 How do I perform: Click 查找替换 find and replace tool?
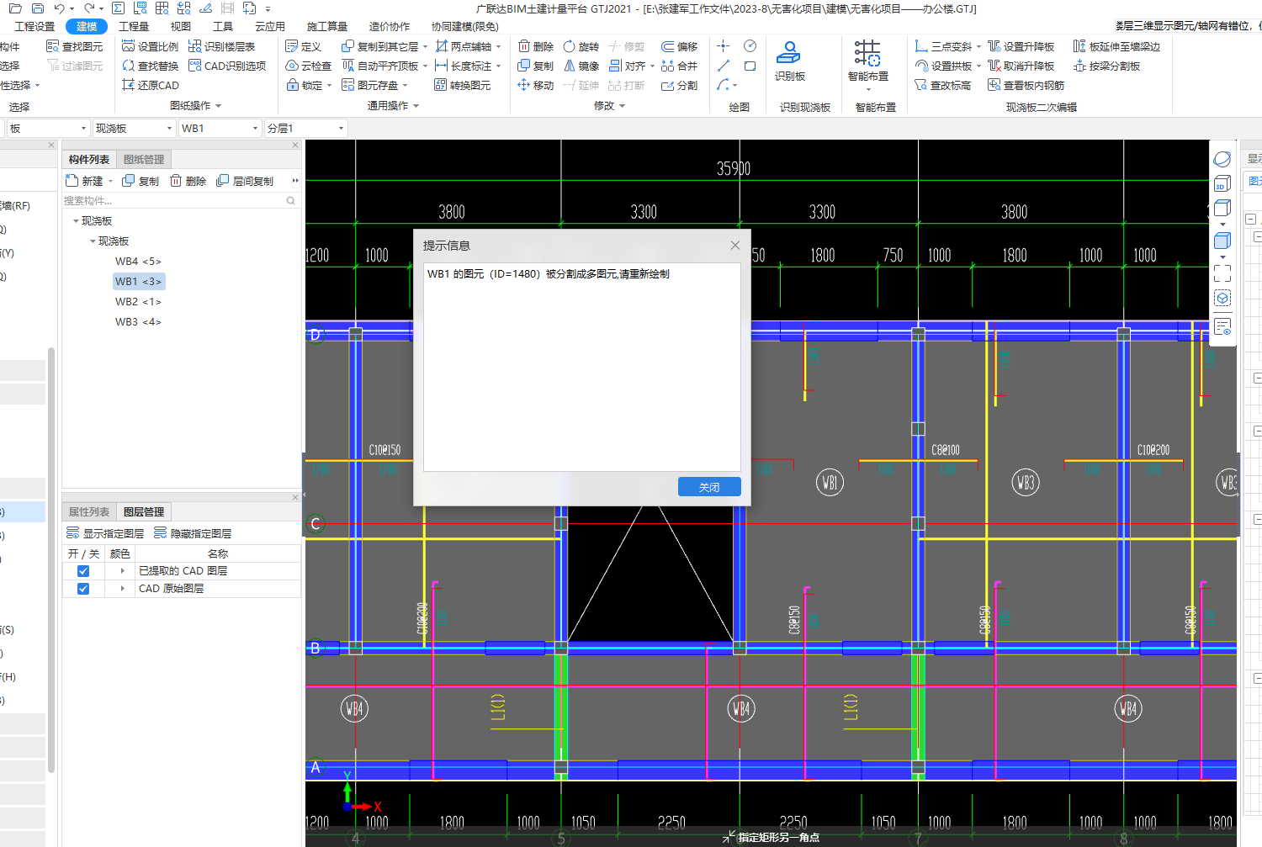tap(151, 66)
